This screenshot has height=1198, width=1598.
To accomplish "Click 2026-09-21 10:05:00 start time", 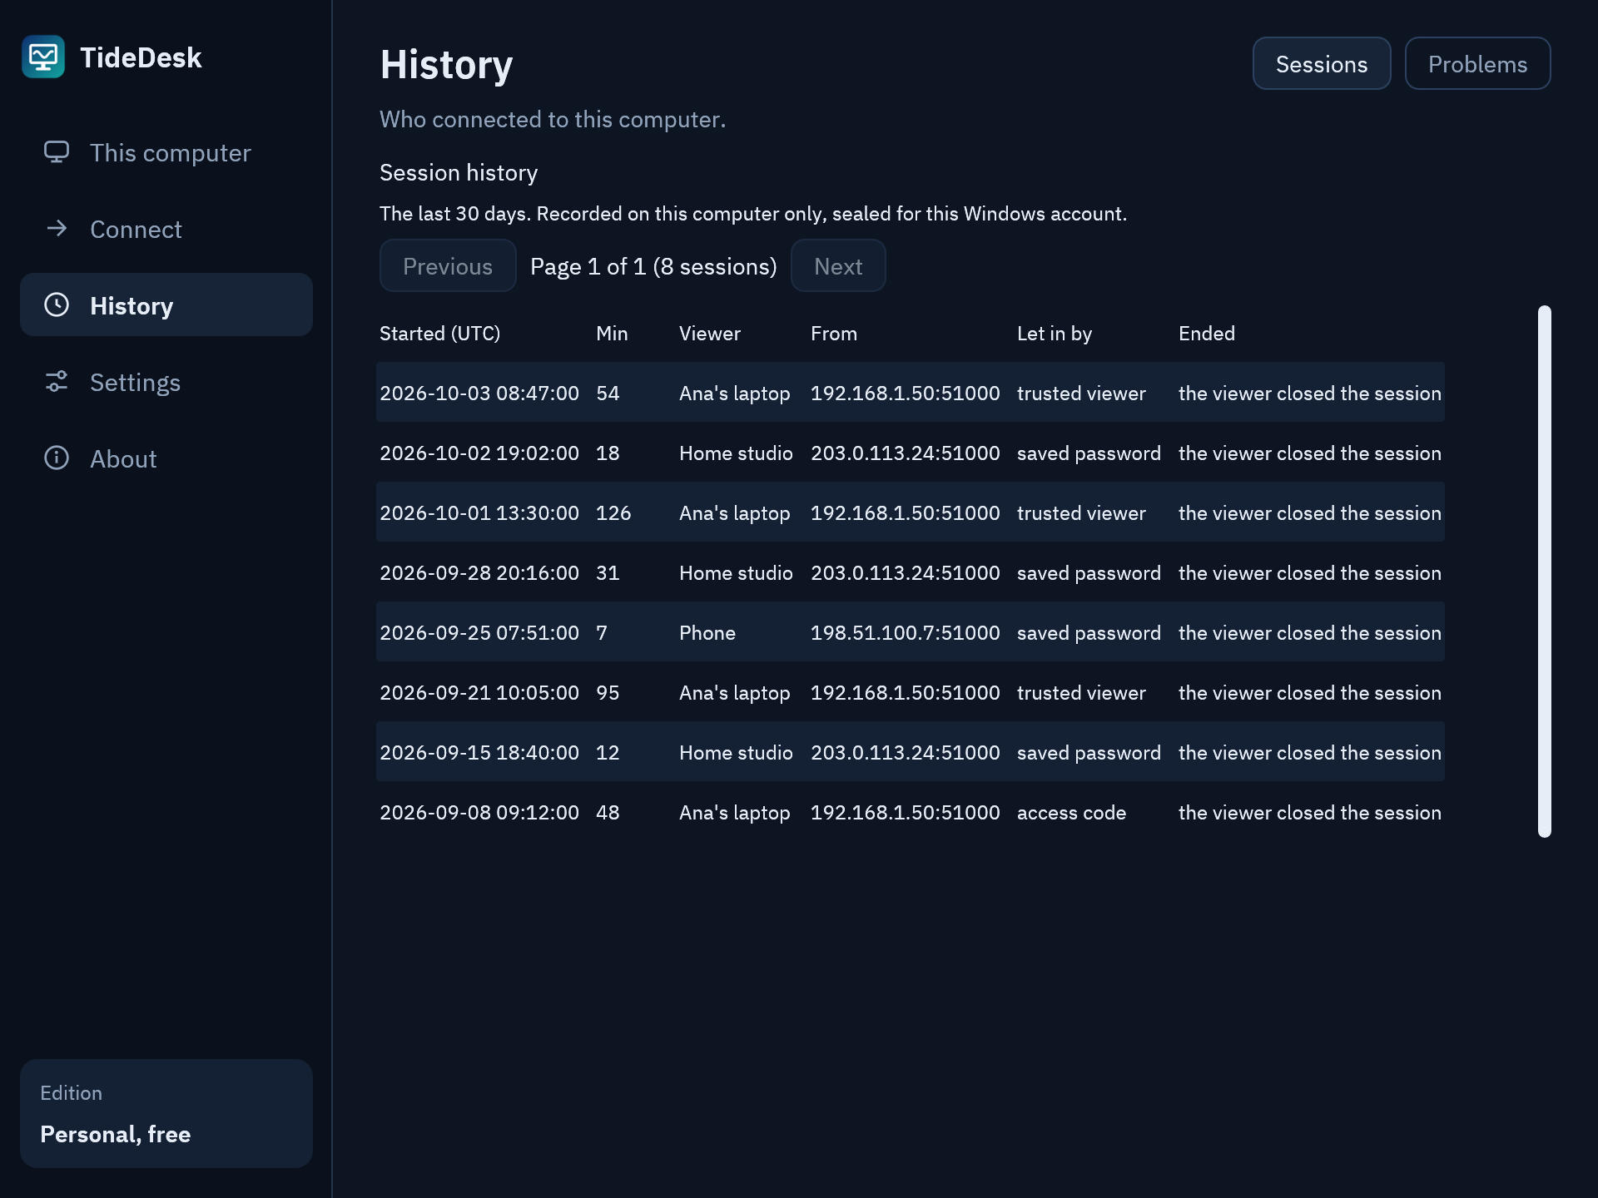I will [479, 693].
